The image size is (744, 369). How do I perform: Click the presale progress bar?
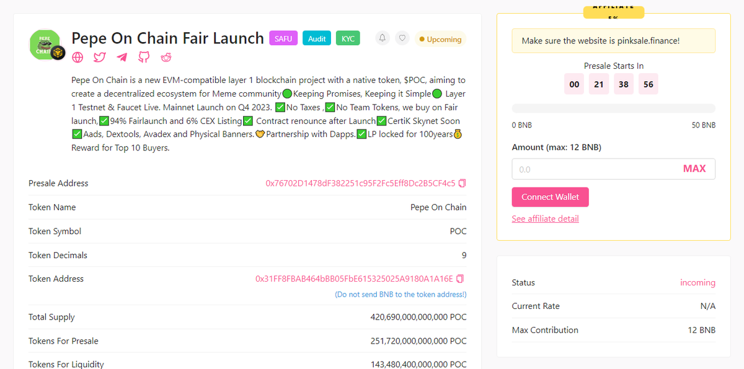click(x=613, y=108)
